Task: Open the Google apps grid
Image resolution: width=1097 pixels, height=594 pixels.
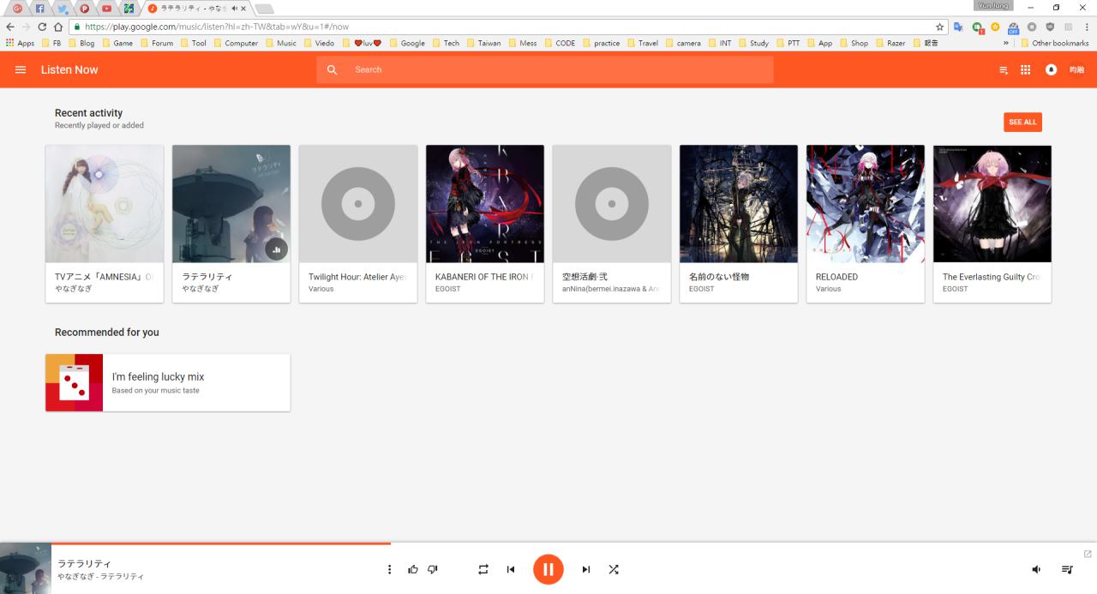Action: coord(1025,69)
